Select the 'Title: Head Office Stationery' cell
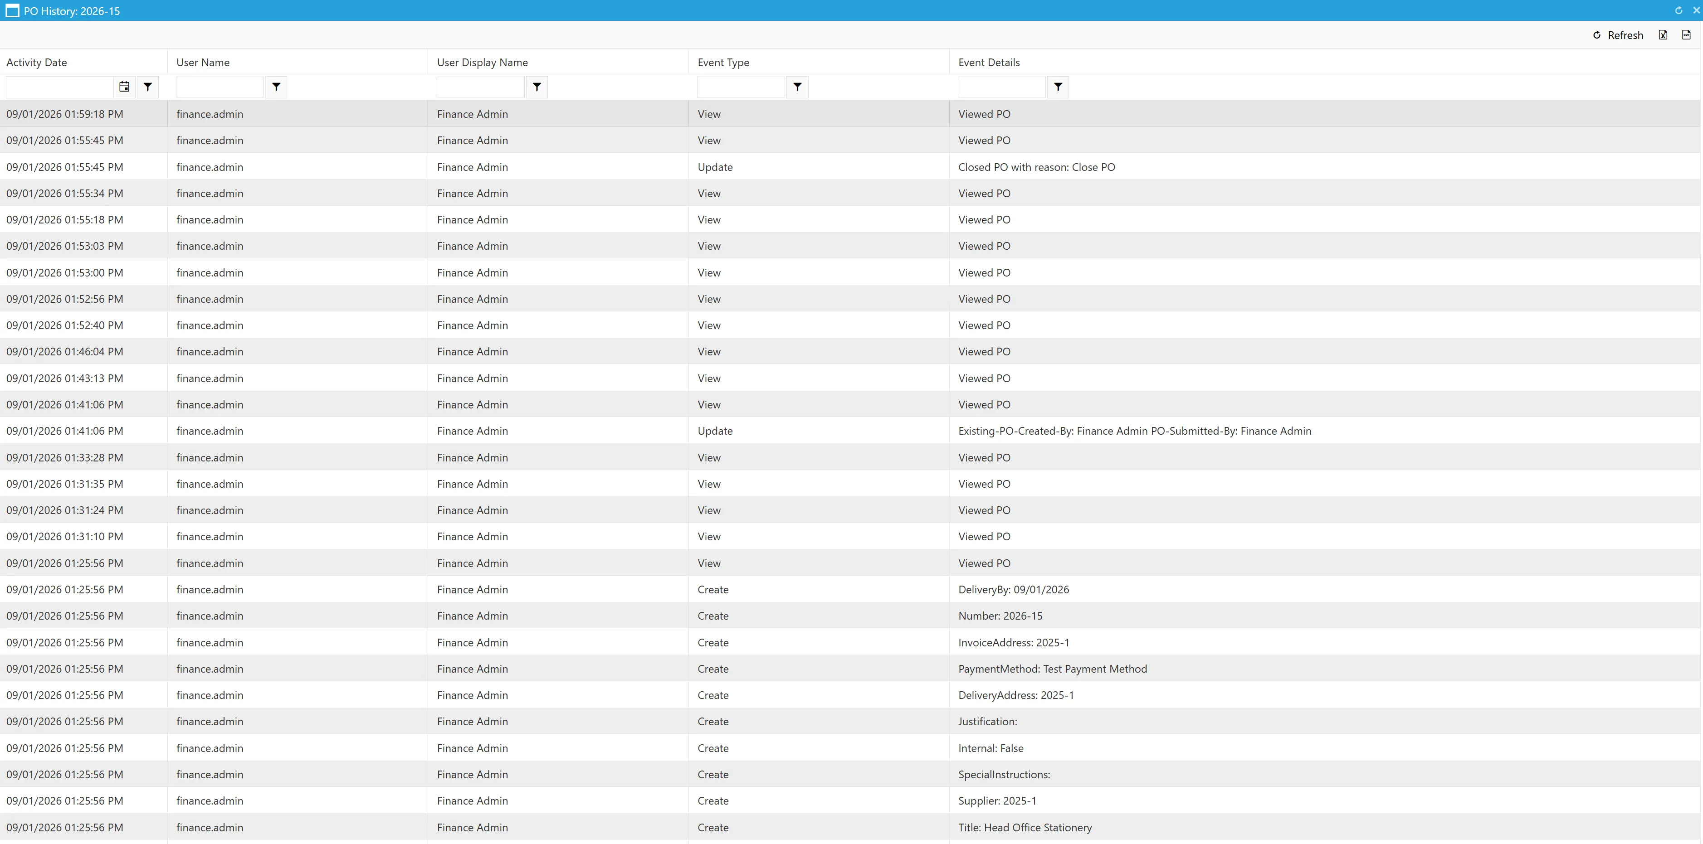 click(x=1325, y=828)
